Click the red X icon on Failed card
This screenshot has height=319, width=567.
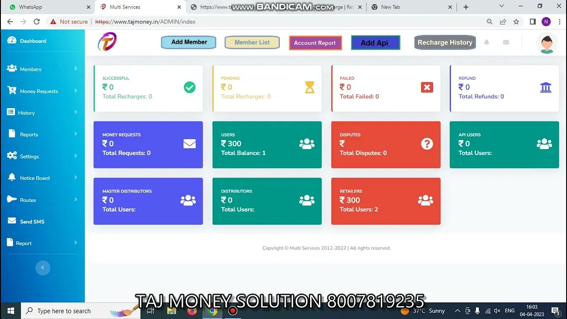[427, 87]
